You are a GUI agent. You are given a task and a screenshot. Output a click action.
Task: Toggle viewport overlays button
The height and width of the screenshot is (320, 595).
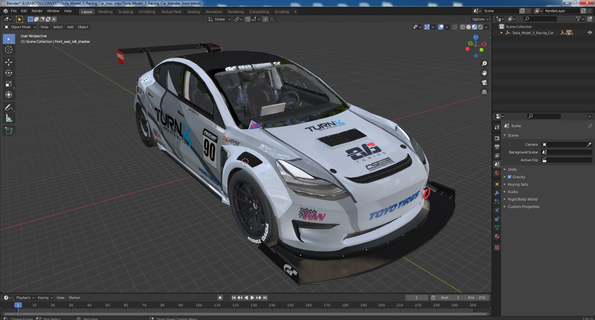point(441,27)
